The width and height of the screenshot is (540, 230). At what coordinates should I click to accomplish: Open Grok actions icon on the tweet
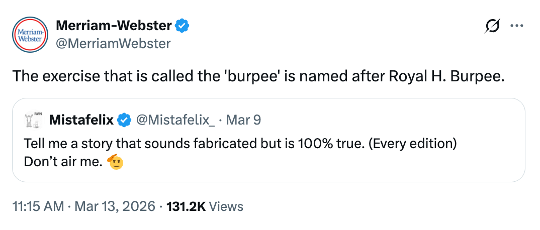tap(492, 26)
